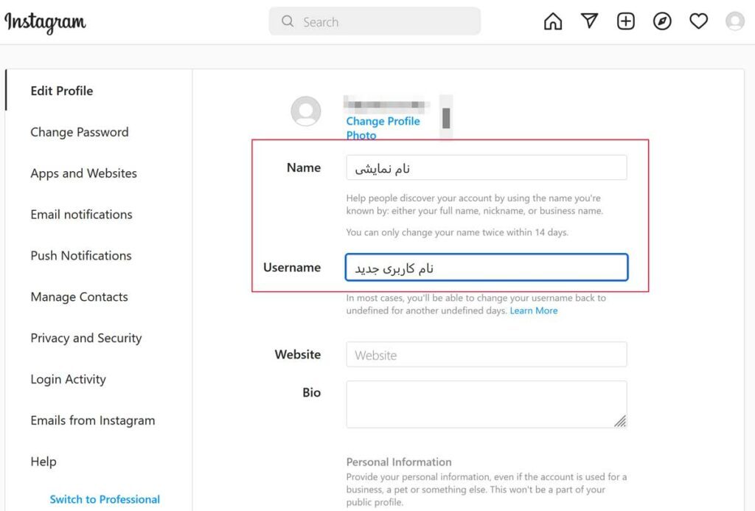Screen dimensions: 755x511
Task: Focus the Name input field
Action: pos(487,167)
